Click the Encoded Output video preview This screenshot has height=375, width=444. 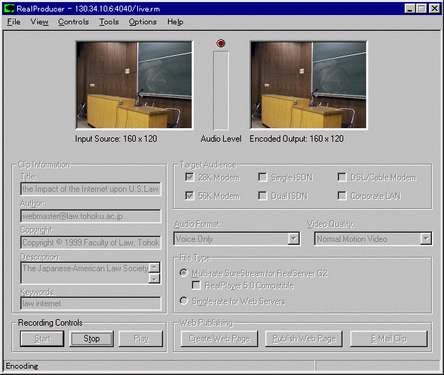[x=309, y=85]
